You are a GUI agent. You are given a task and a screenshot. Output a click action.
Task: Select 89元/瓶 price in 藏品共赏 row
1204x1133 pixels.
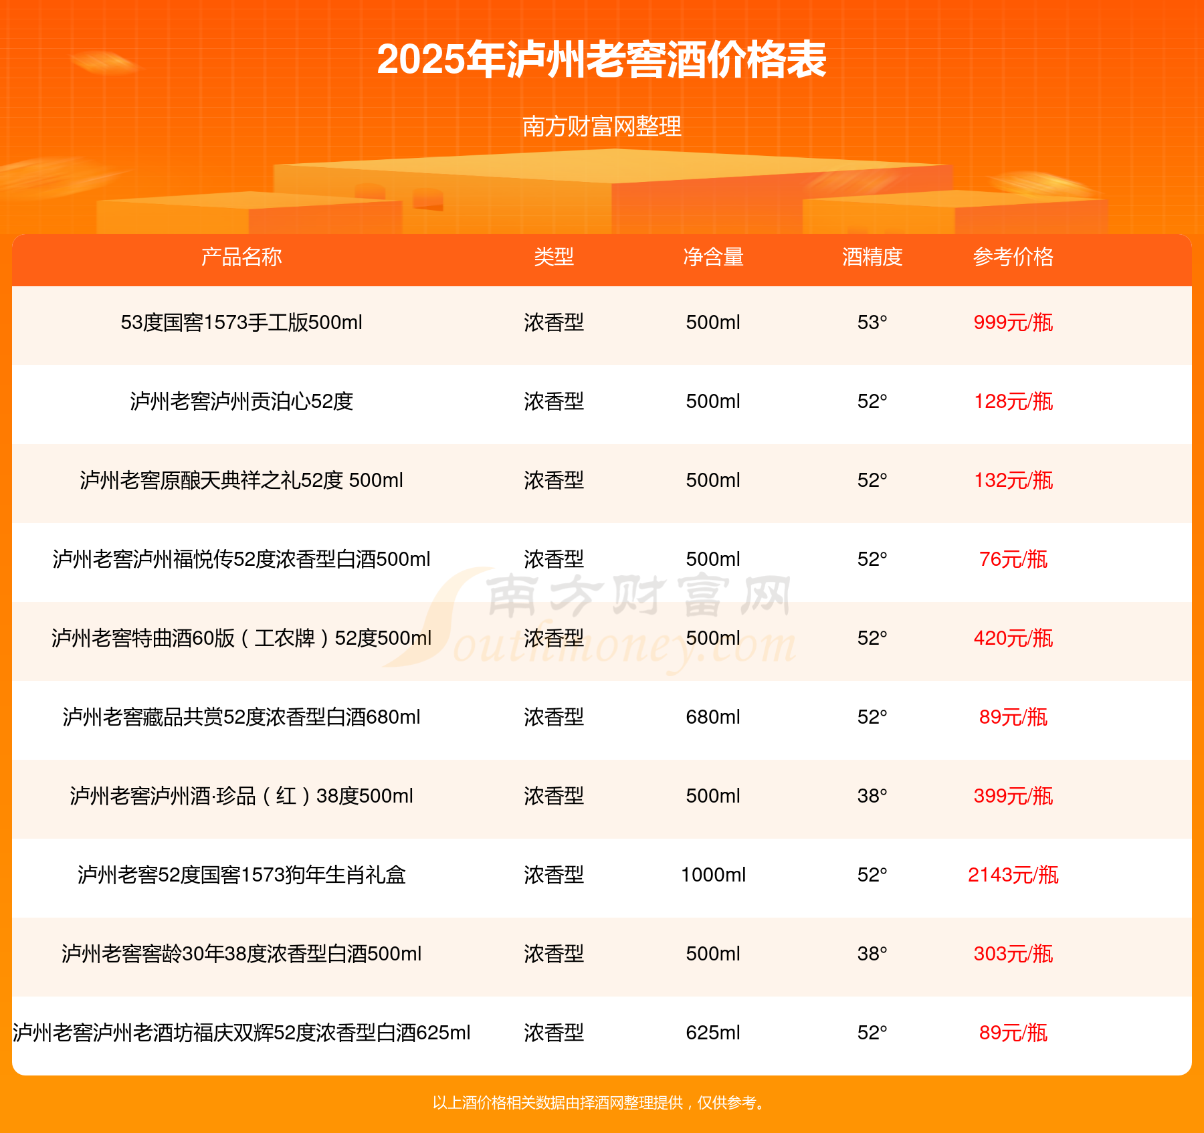coord(1013,717)
